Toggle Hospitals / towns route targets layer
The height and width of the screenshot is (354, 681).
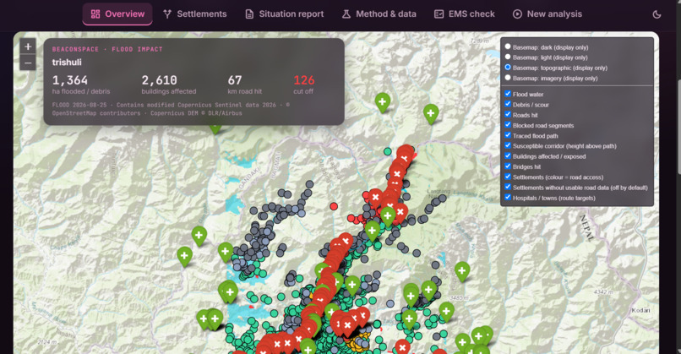click(507, 198)
